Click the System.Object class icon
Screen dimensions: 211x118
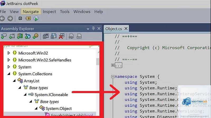(42, 108)
